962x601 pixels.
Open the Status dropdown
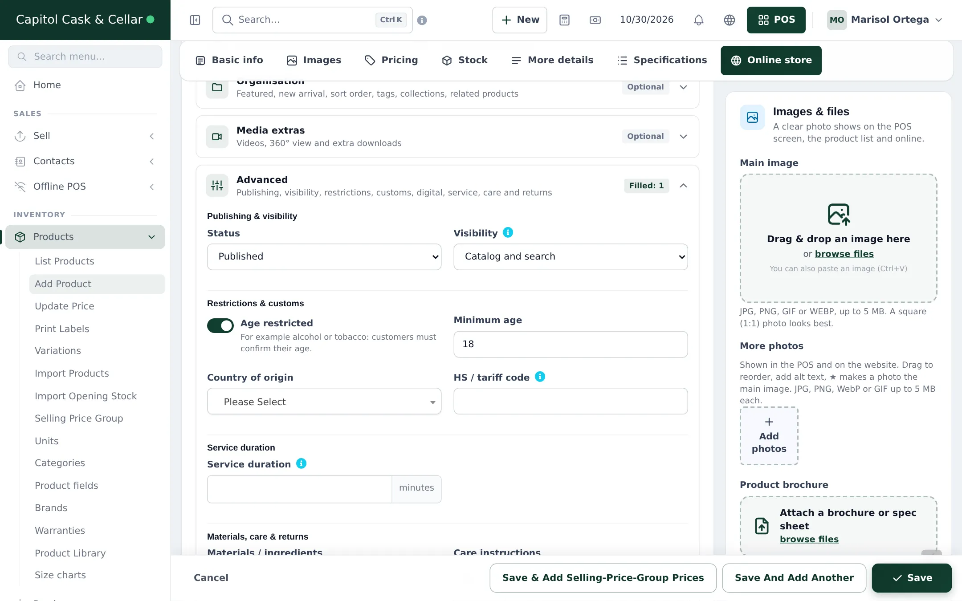(x=324, y=256)
